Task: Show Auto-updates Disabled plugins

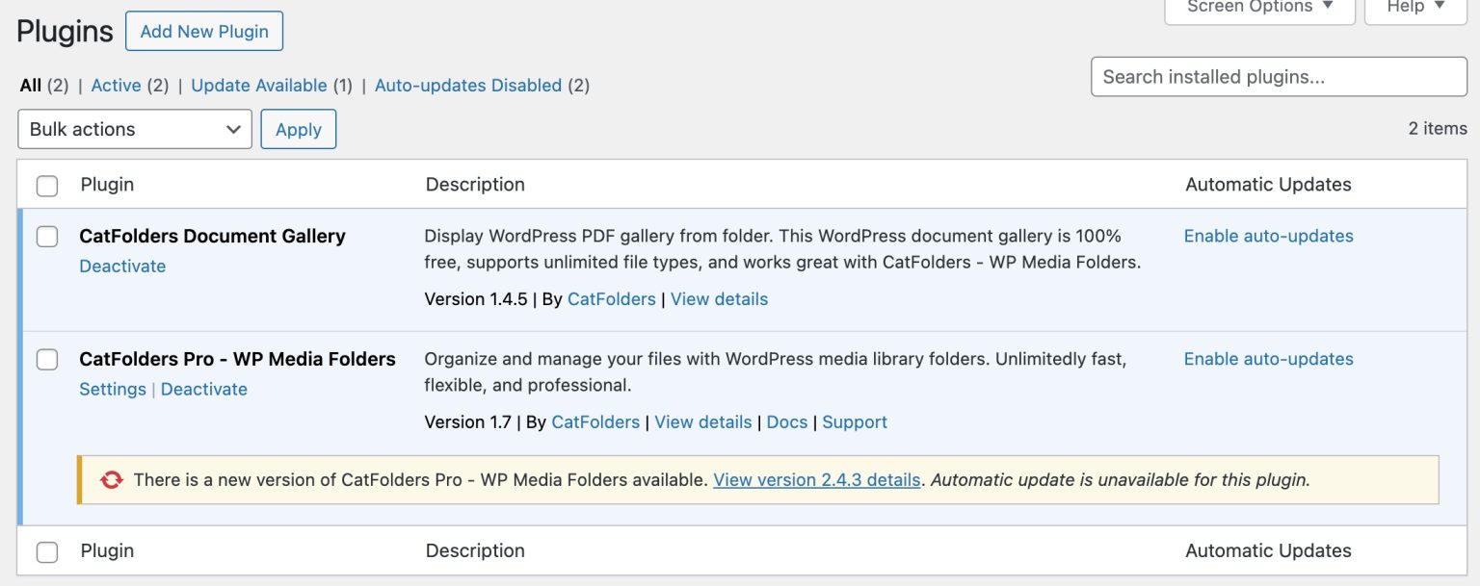Action: [x=468, y=85]
